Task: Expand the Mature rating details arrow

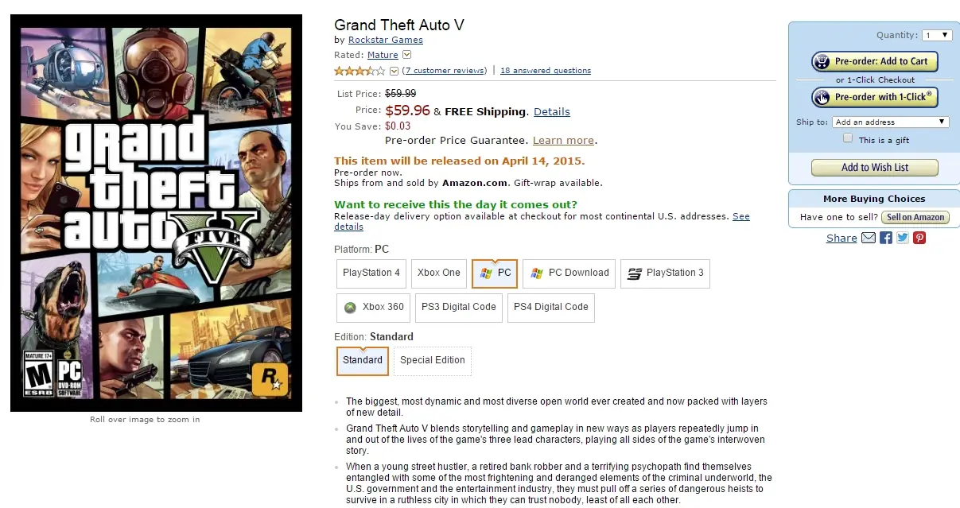Action: [407, 55]
